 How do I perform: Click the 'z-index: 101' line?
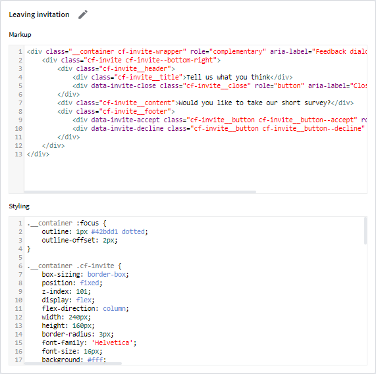click(67, 292)
